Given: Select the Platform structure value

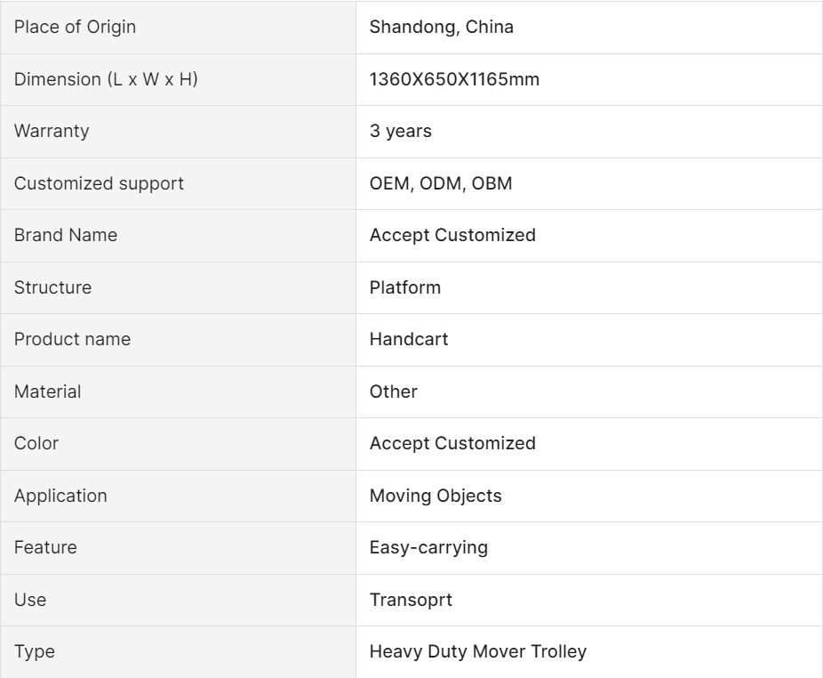Looking at the screenshot, I should tap(404, 287).
